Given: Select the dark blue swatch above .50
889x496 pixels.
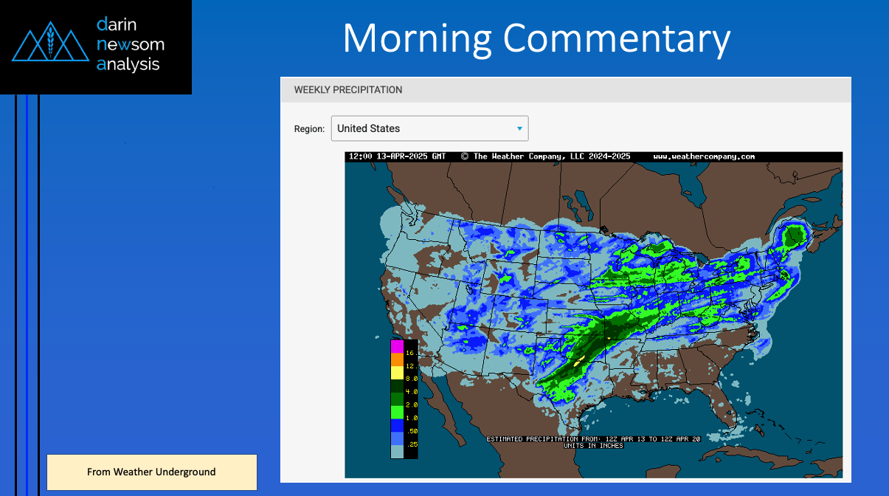Looking at the screenshot, I should coord(397,425).
